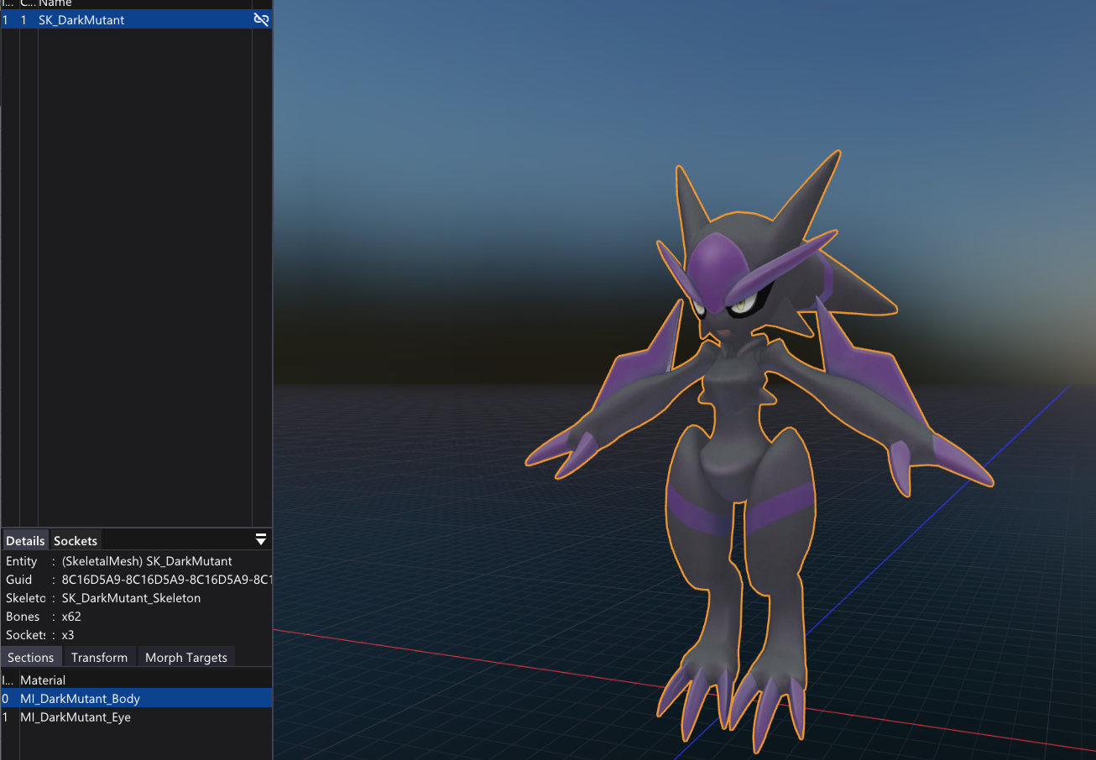Click the Entity value (SkeletalMesh) SK_DarkMutant

147,561
